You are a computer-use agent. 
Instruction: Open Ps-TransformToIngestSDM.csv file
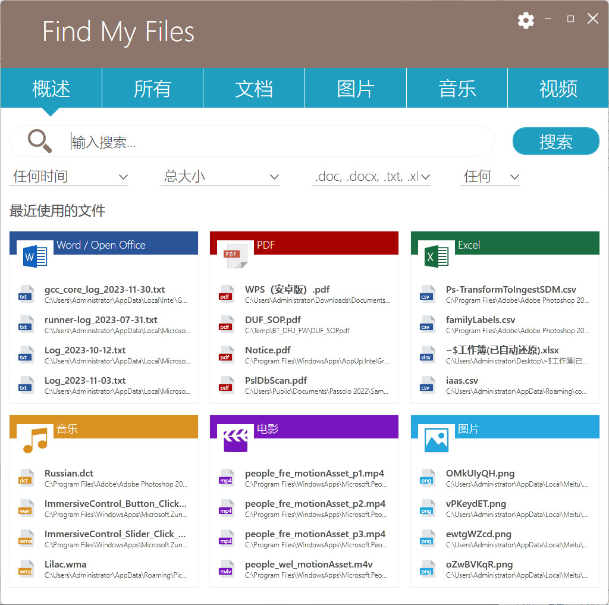click(x=505, y=294)
